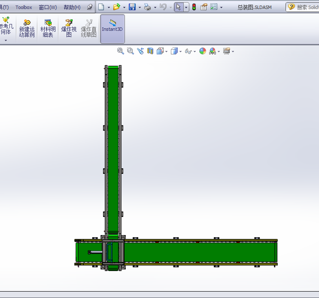This screenshot has height=298, width=319.
Task: Expand the 参考几何体 dropdown arrow
Action: 6,40
